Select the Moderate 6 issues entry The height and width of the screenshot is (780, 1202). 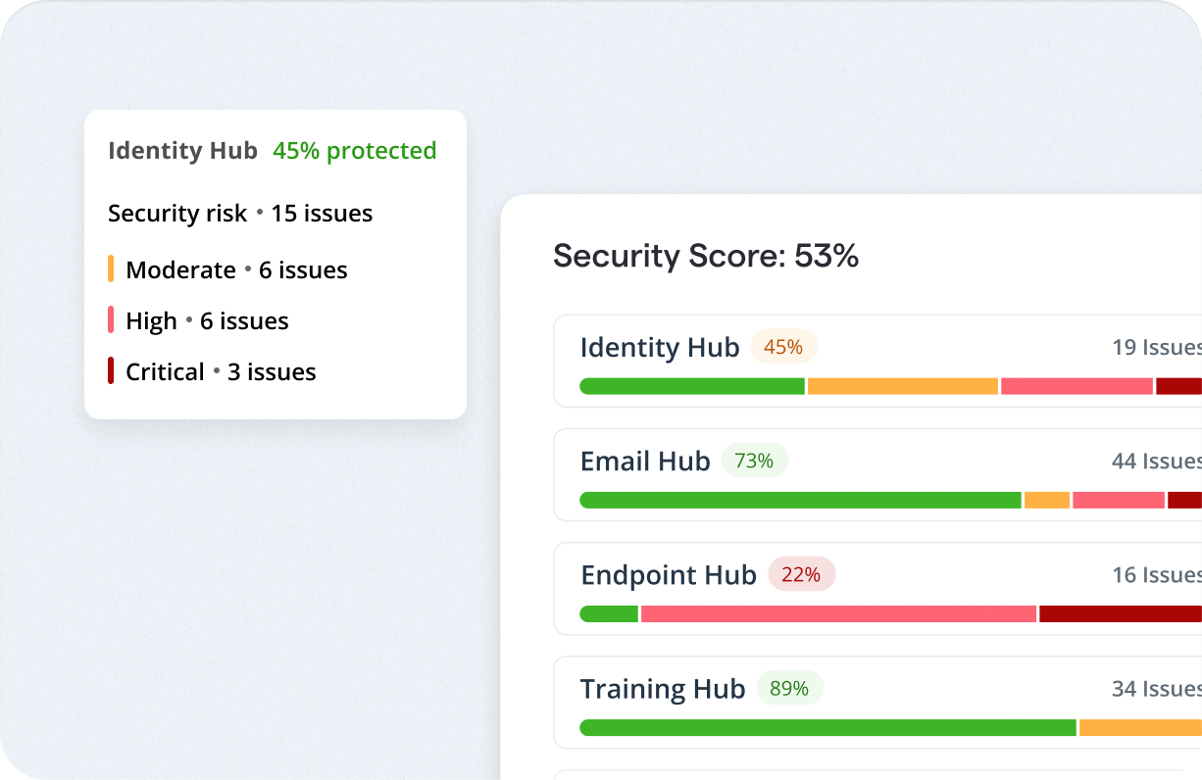click(x=227, y=269)
